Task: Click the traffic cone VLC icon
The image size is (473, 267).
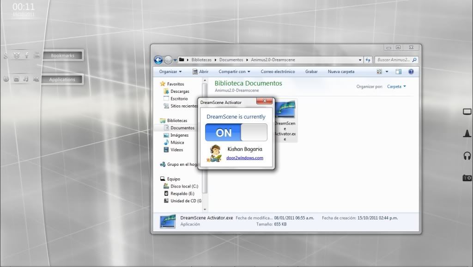Action: coord(467,133)
